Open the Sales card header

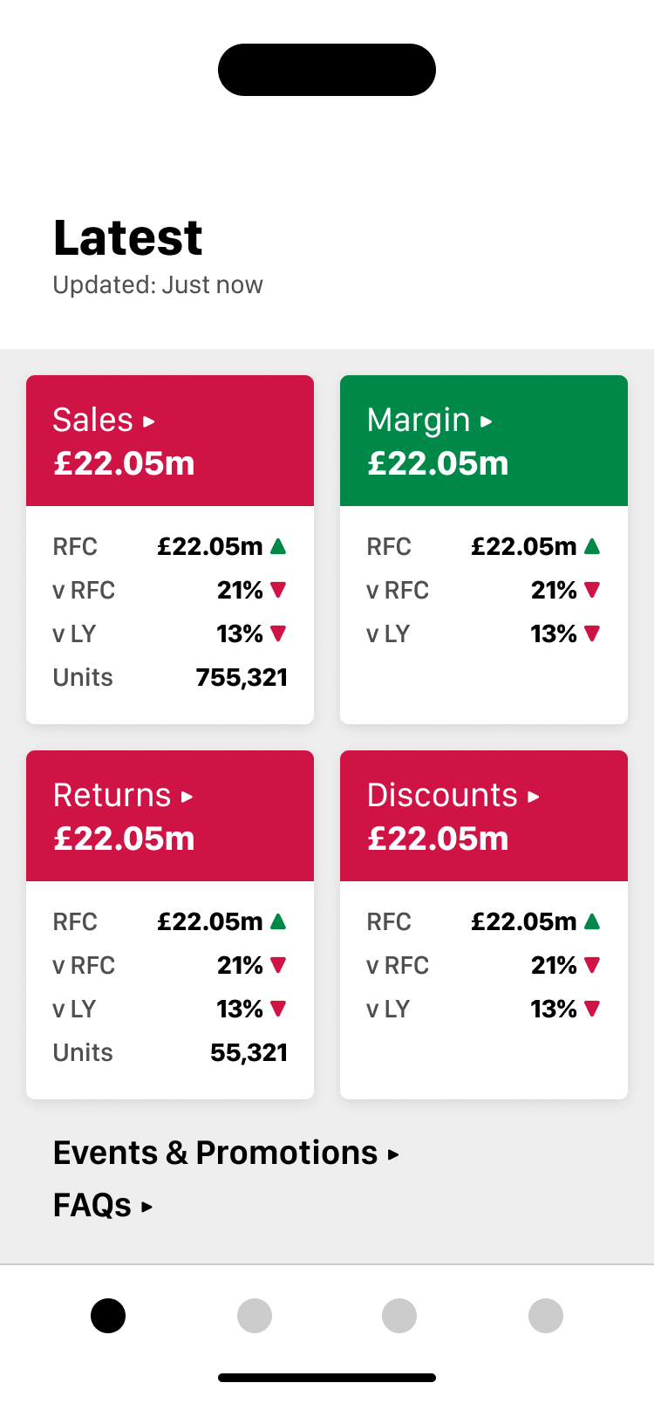tap(170, 441)
